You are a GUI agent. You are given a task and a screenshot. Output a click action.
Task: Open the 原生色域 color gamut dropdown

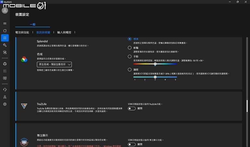click(x=54, y=64)
